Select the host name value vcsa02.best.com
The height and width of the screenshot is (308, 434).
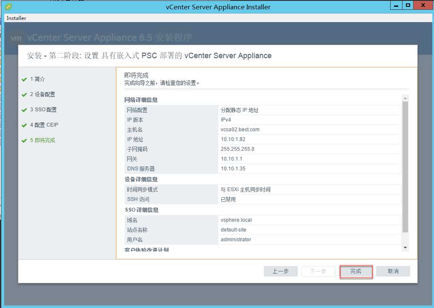[240, 130]
